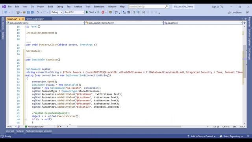Click the Sign in link

pyautogui.click(x=215, y=7)
